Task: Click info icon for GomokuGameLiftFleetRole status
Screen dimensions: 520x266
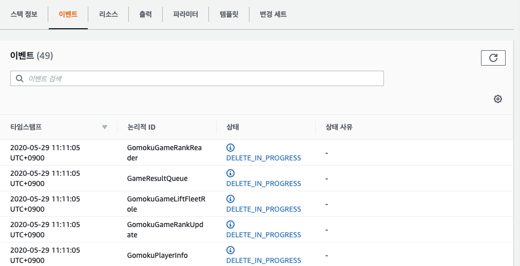Action: click(x=230, y=199)
